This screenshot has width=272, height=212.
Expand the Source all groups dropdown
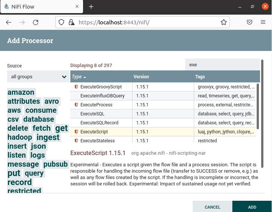click(x=37, y=77)
